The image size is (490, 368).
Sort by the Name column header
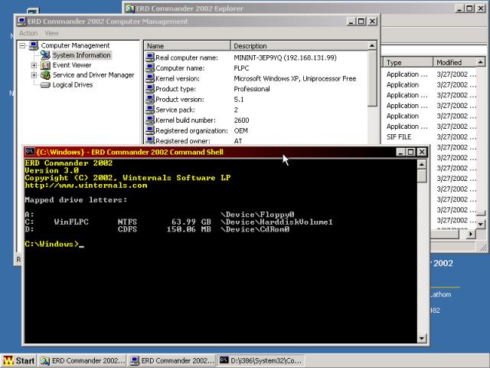pyautogui.click(x=187, y=46)
